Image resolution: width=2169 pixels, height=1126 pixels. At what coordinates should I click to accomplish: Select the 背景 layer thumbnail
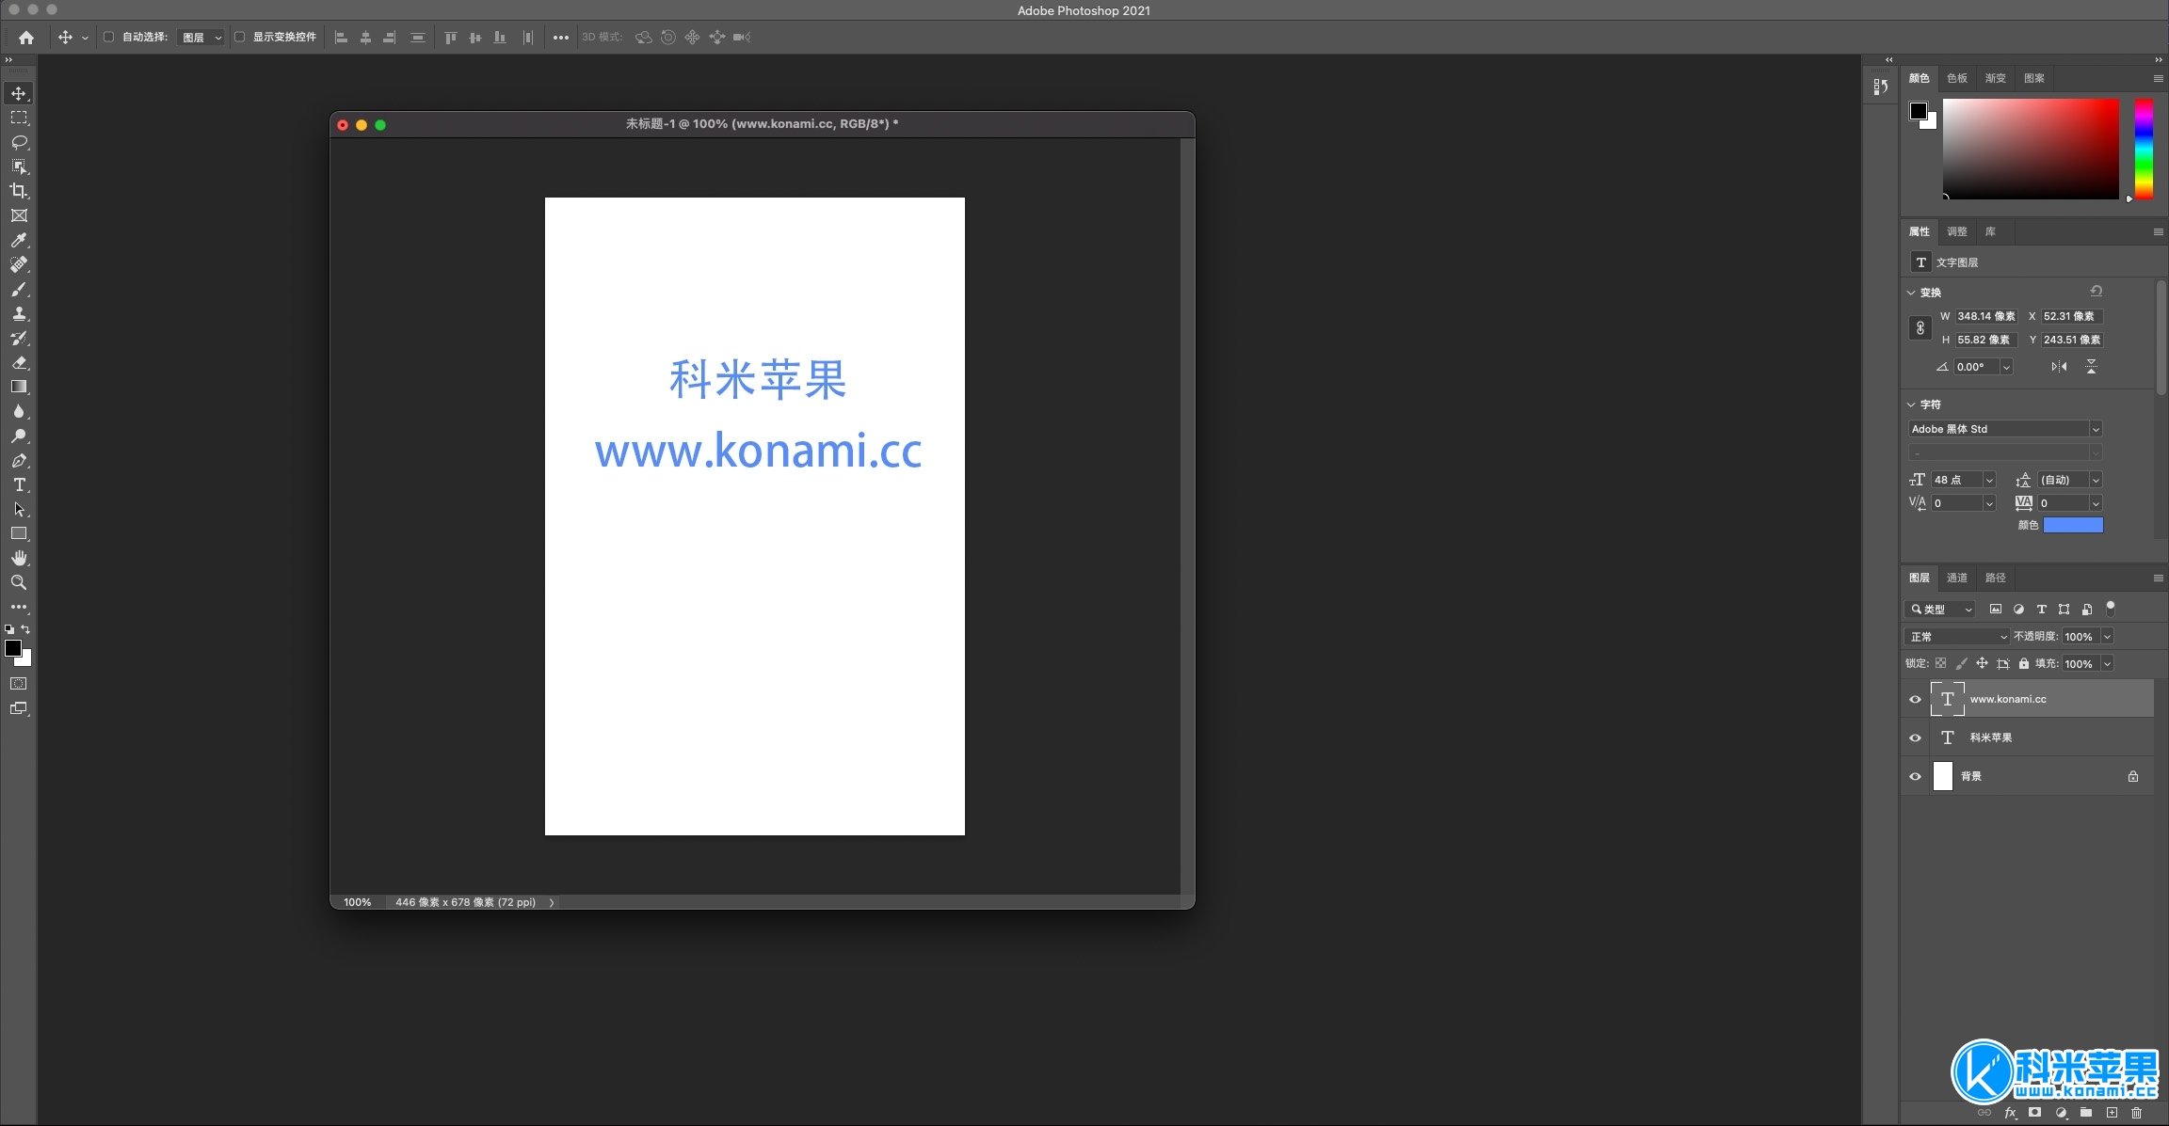click(1943, 776)
